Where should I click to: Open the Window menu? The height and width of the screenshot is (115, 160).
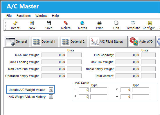pyautogui.click(x=41, y=16)
